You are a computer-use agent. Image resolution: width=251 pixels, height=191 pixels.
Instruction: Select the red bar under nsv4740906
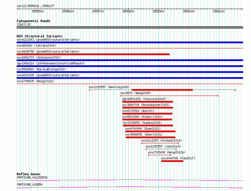pyautogui.click(x=150, y=131)
